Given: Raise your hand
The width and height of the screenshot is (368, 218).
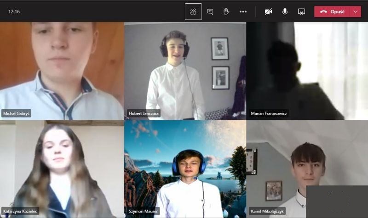Looking at the screenshot, I should click(x=226, y=11).
